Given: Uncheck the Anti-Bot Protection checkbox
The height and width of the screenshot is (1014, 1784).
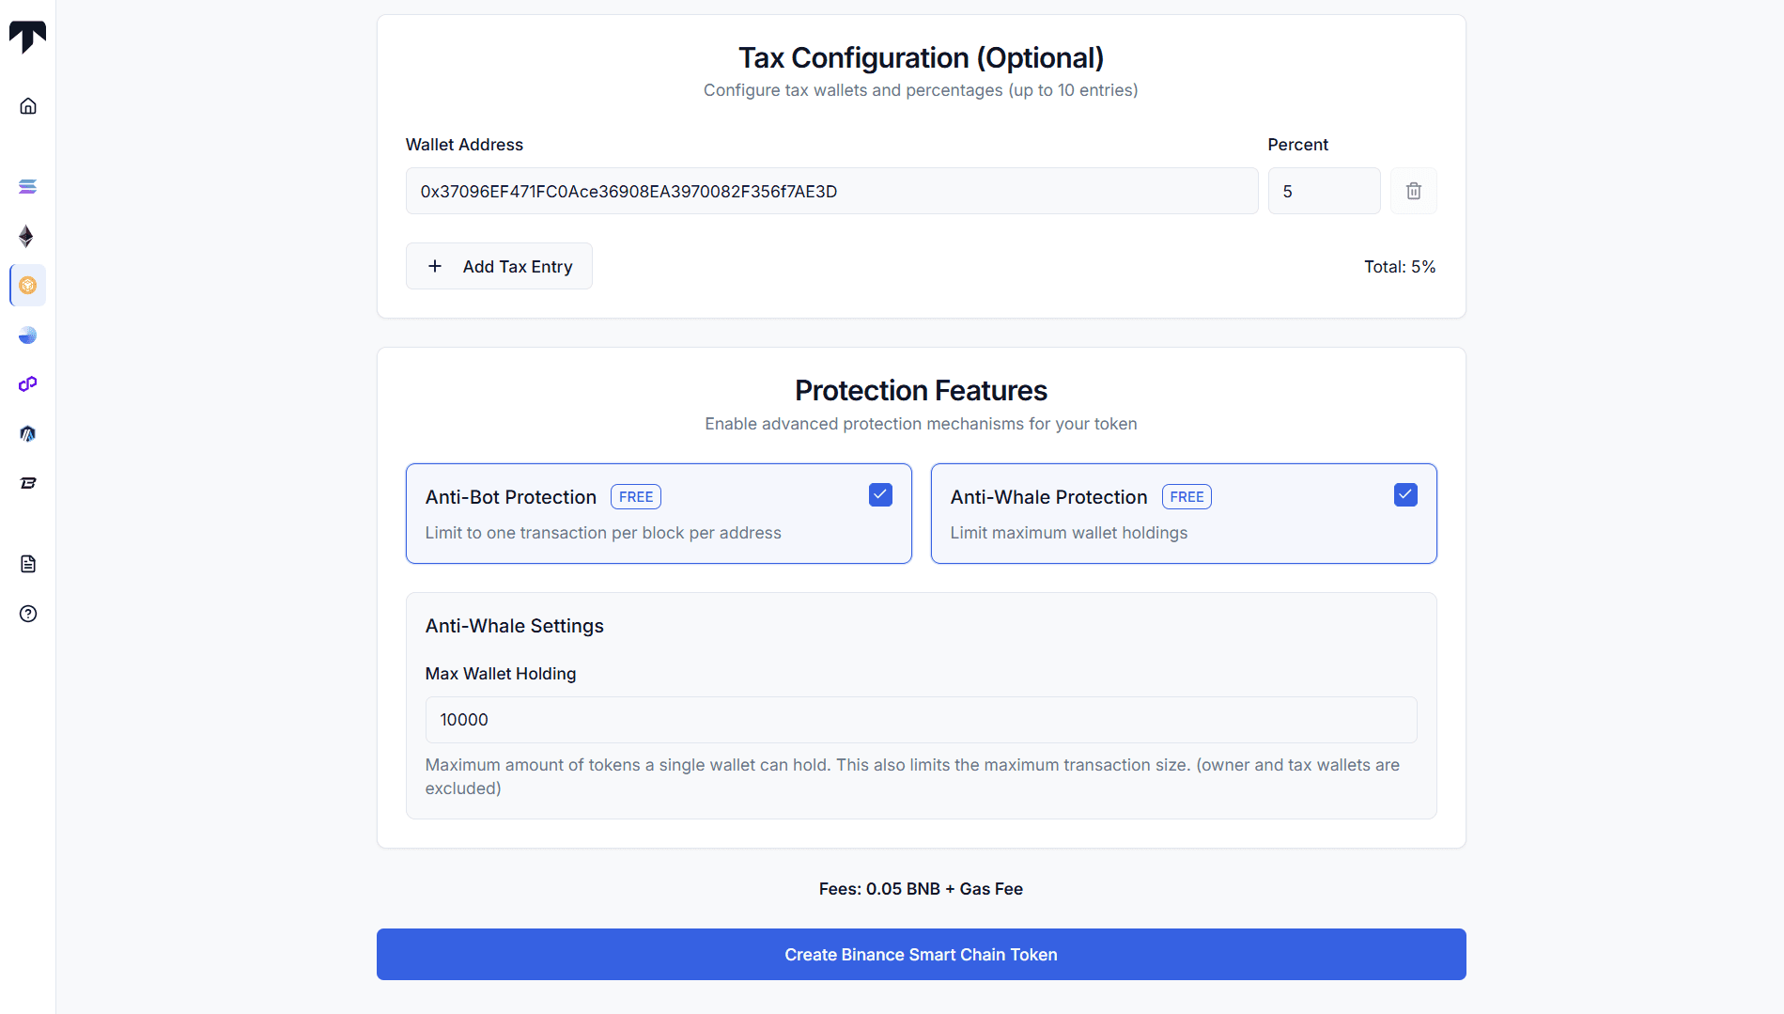Looking at the screenshot, I should [x=880, y=495].
